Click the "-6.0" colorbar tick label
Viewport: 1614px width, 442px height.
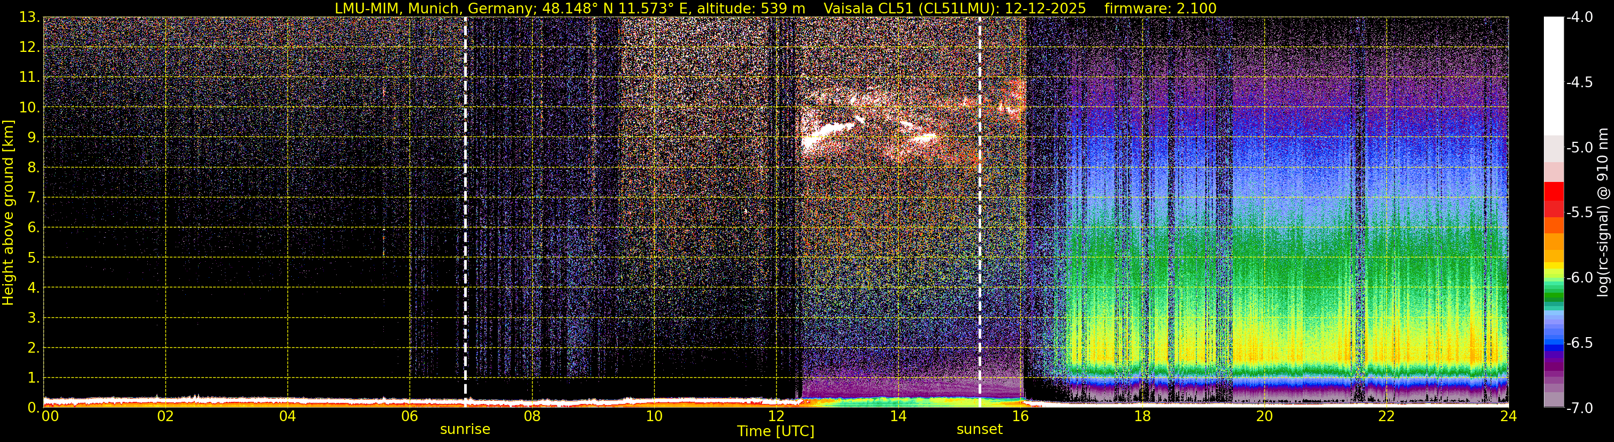click(1580, 278)
